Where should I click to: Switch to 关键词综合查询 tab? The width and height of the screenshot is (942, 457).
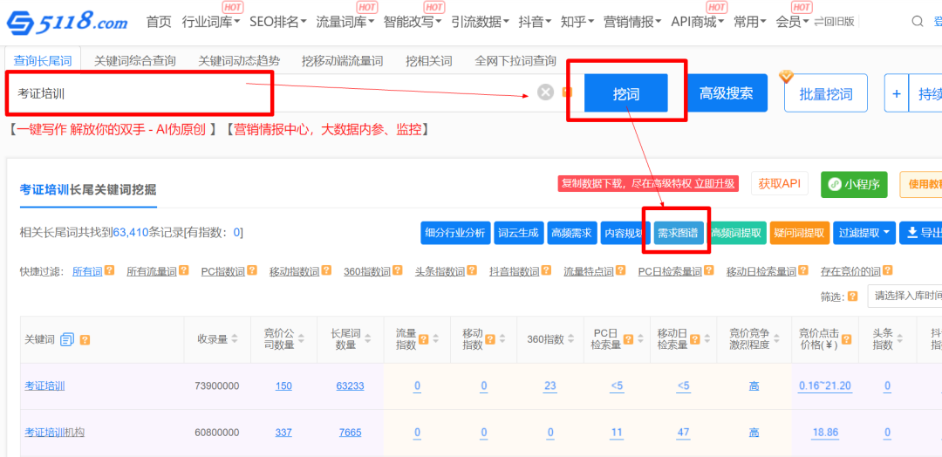pos(134,61)
